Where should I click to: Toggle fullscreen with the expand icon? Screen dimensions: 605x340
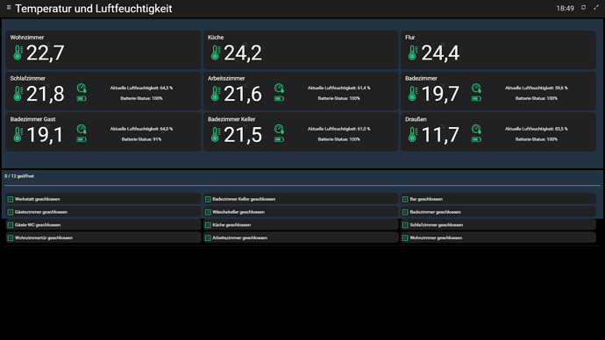tap(595, 8)
